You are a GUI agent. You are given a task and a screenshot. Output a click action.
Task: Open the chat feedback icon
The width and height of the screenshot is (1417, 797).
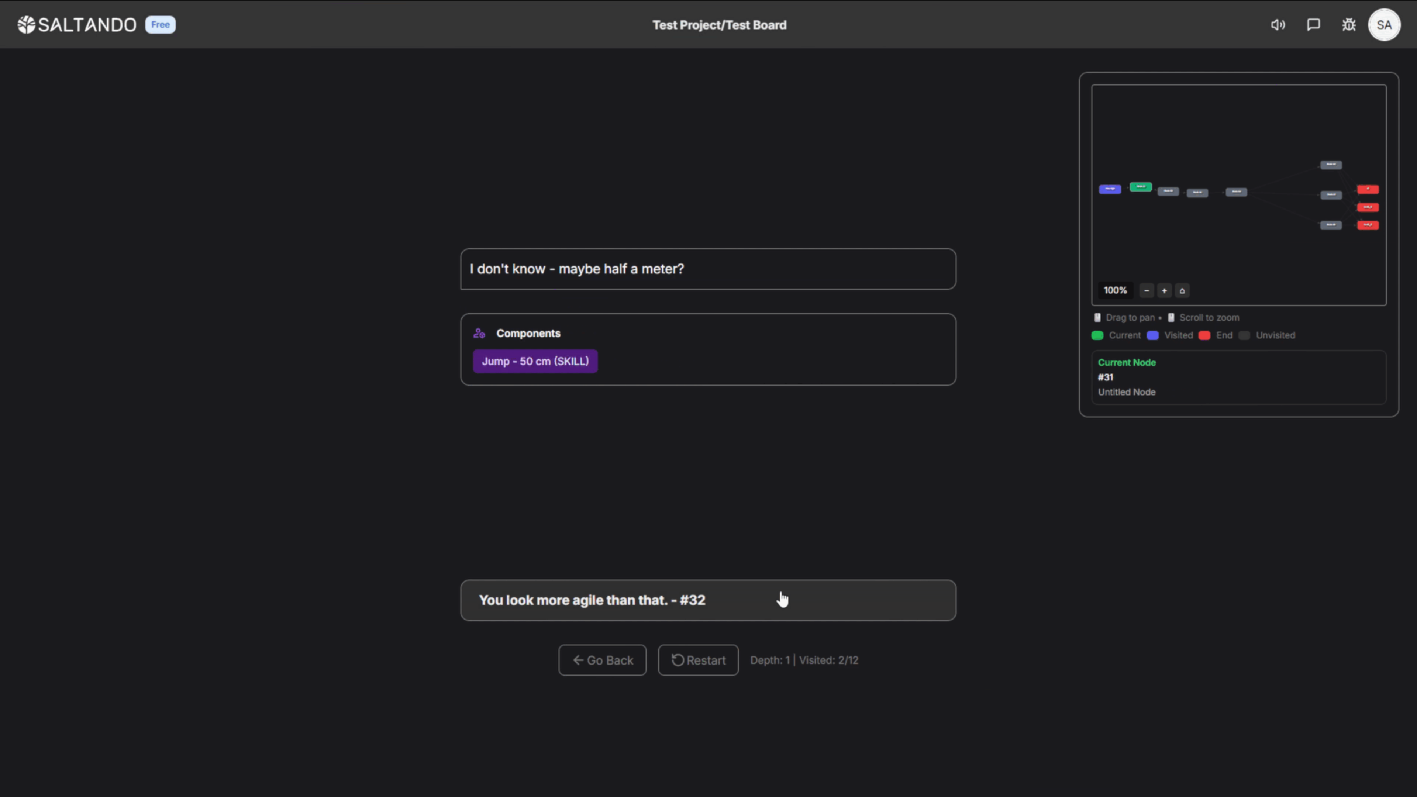(1313, 25)
